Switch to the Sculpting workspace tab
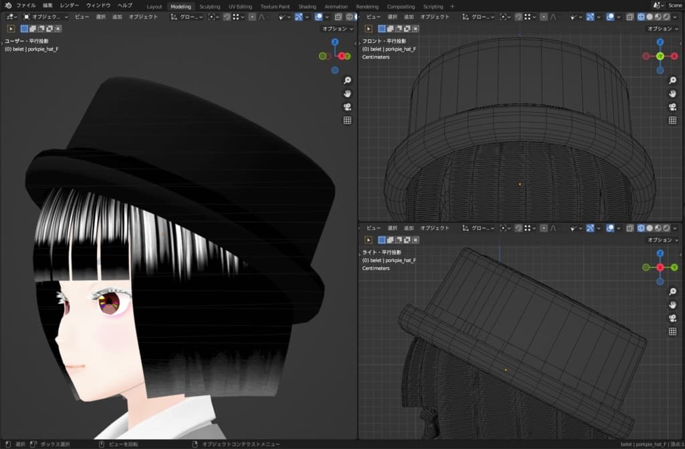The width and height of the screenshot is (685, 449). (209, 6)
